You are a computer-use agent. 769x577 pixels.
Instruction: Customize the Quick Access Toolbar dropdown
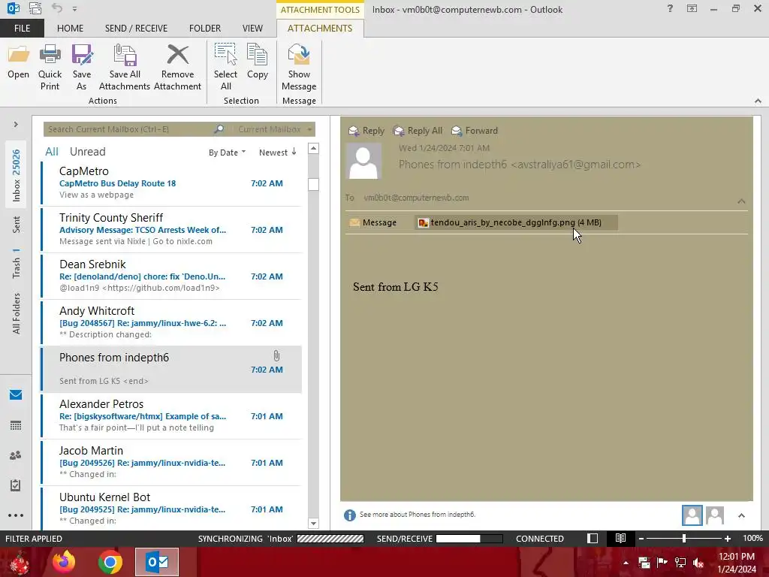74,9
